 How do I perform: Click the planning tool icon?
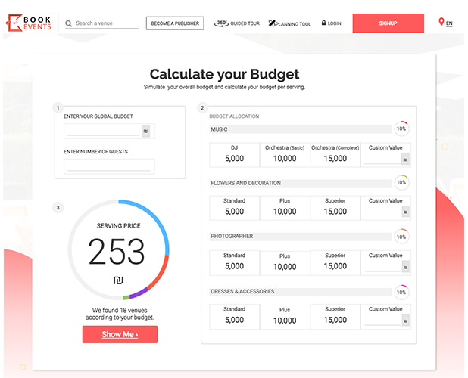tap(272, 23)
